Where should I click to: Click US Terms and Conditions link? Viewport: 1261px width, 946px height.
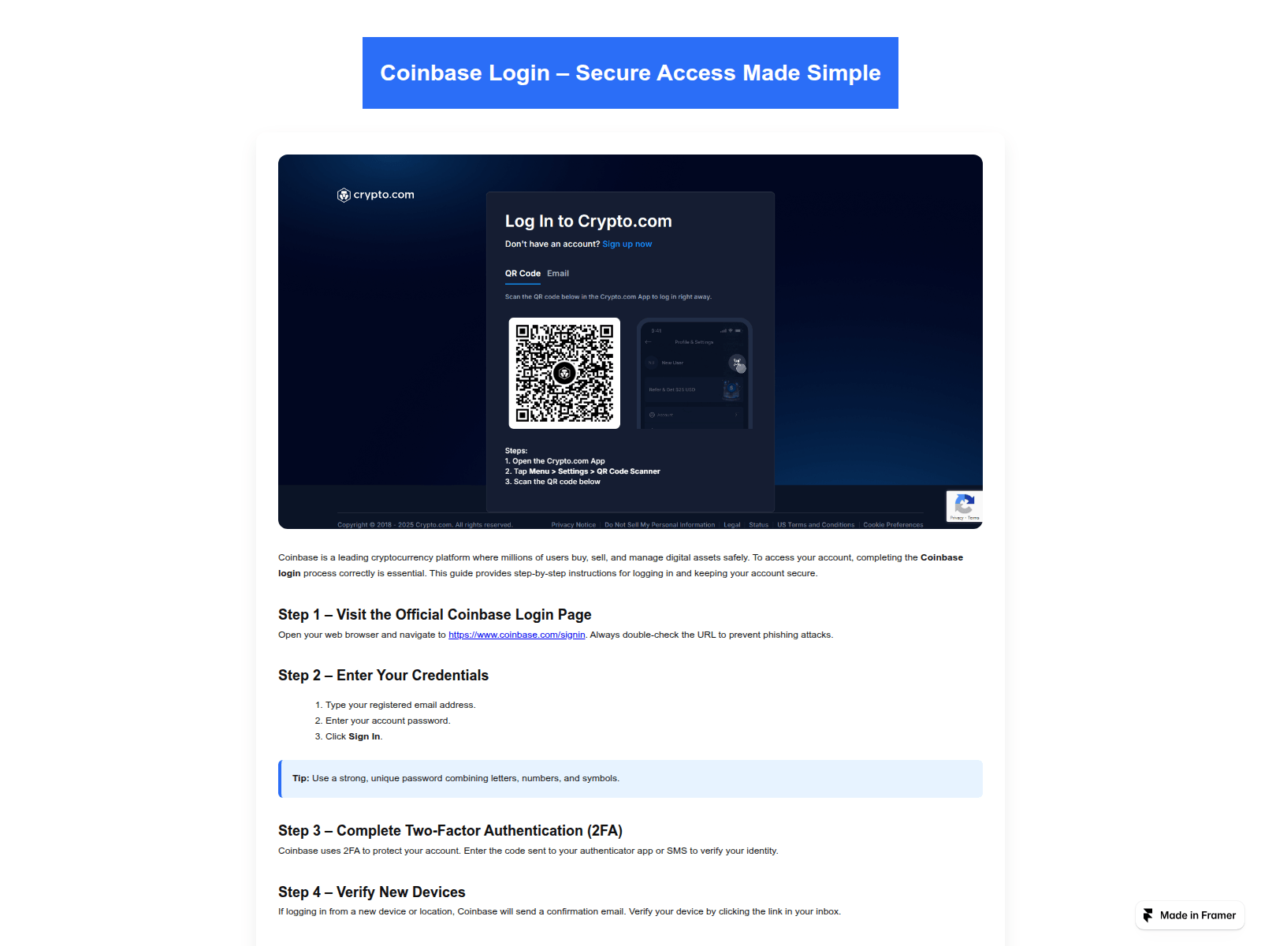[816, 525]
